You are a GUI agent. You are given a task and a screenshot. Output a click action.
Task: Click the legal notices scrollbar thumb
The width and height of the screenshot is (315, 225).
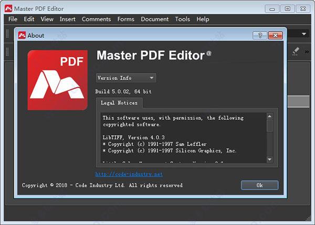pos(270,126)
